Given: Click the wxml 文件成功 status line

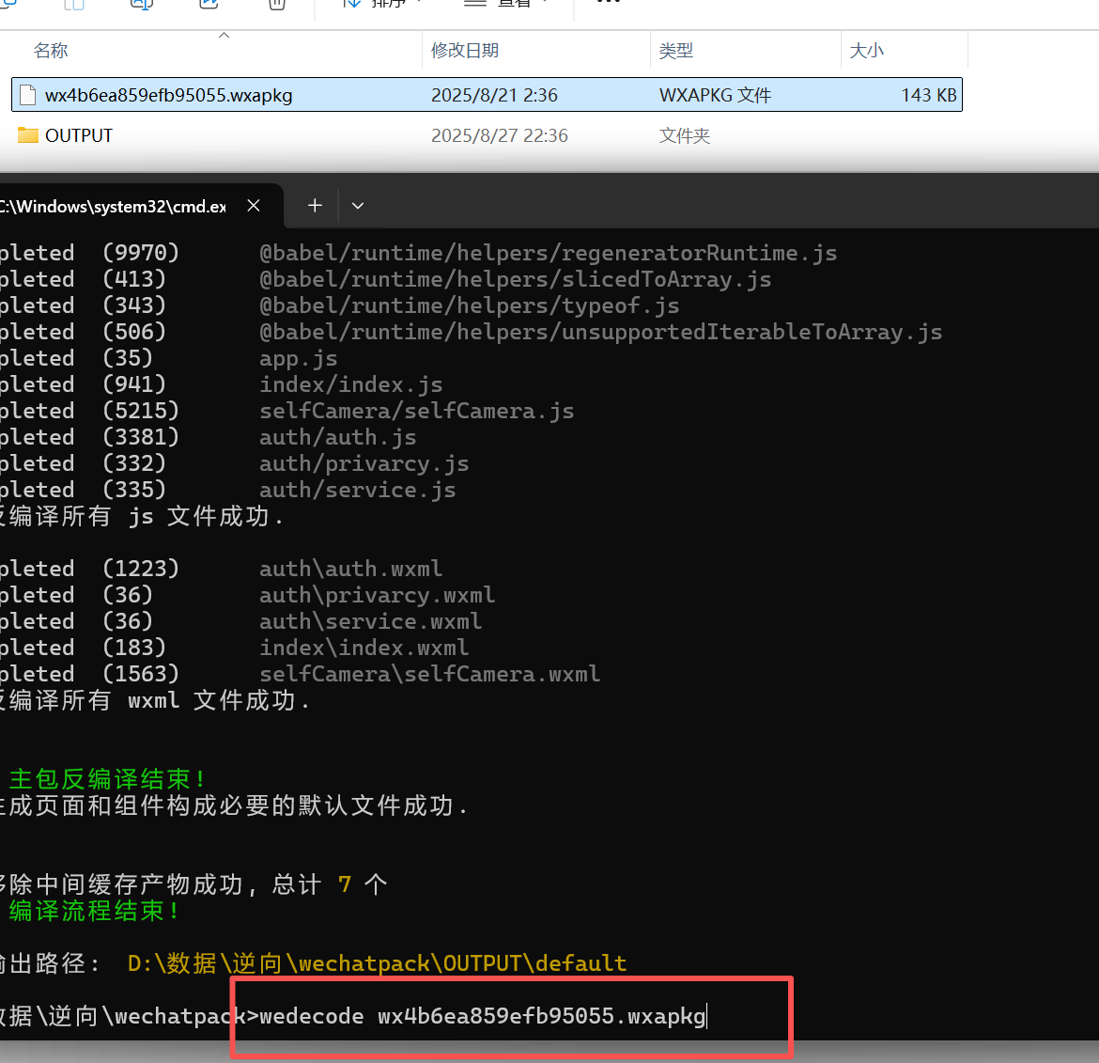Looking at the screenshot, I should 153,700.
